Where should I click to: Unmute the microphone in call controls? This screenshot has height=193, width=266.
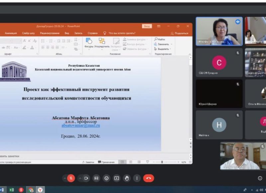pyautogui.click(x=71, y=178)
